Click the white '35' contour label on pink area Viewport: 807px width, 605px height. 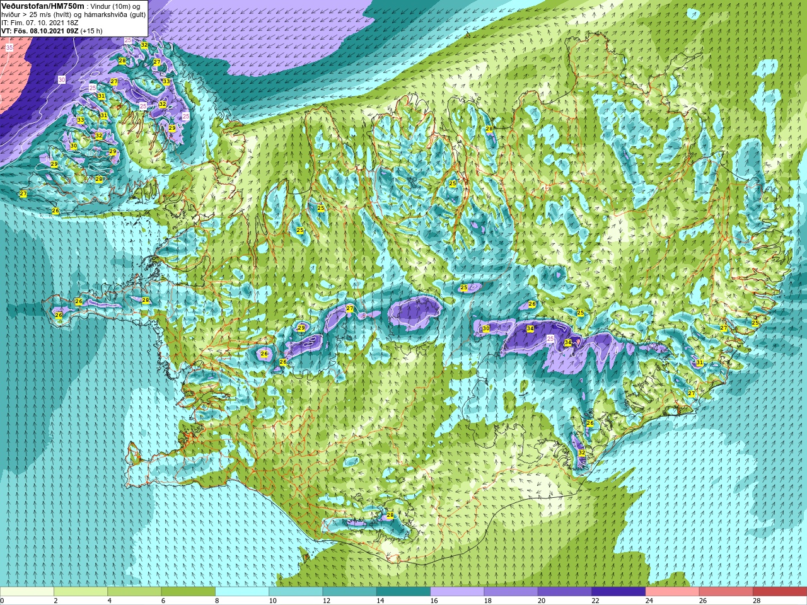click(x=9, y=48)
